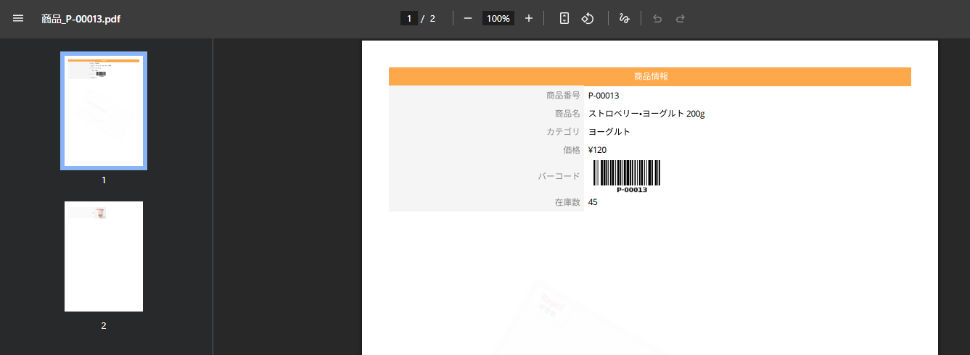Click the category value ヨーグルト
This screenshot has width=970, height=355.
point(609,132)
